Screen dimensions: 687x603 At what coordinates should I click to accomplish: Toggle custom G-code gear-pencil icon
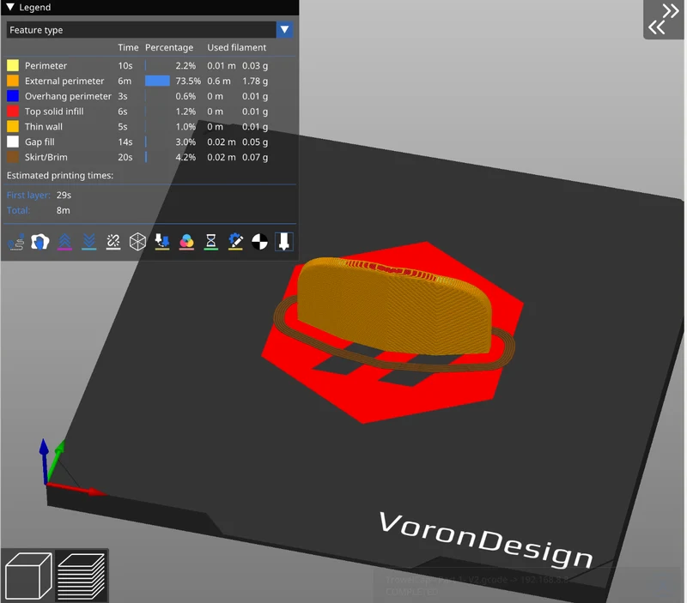(235, 242)
